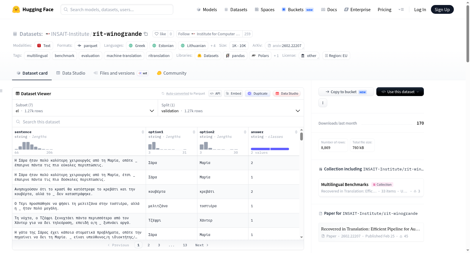Viewport: 470px width, 253px height.
Task: Open the Files and versions tab
Action: click(121, 73)
